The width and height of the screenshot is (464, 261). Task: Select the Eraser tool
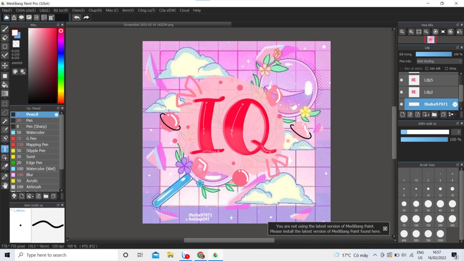click(x=5, y=38)
